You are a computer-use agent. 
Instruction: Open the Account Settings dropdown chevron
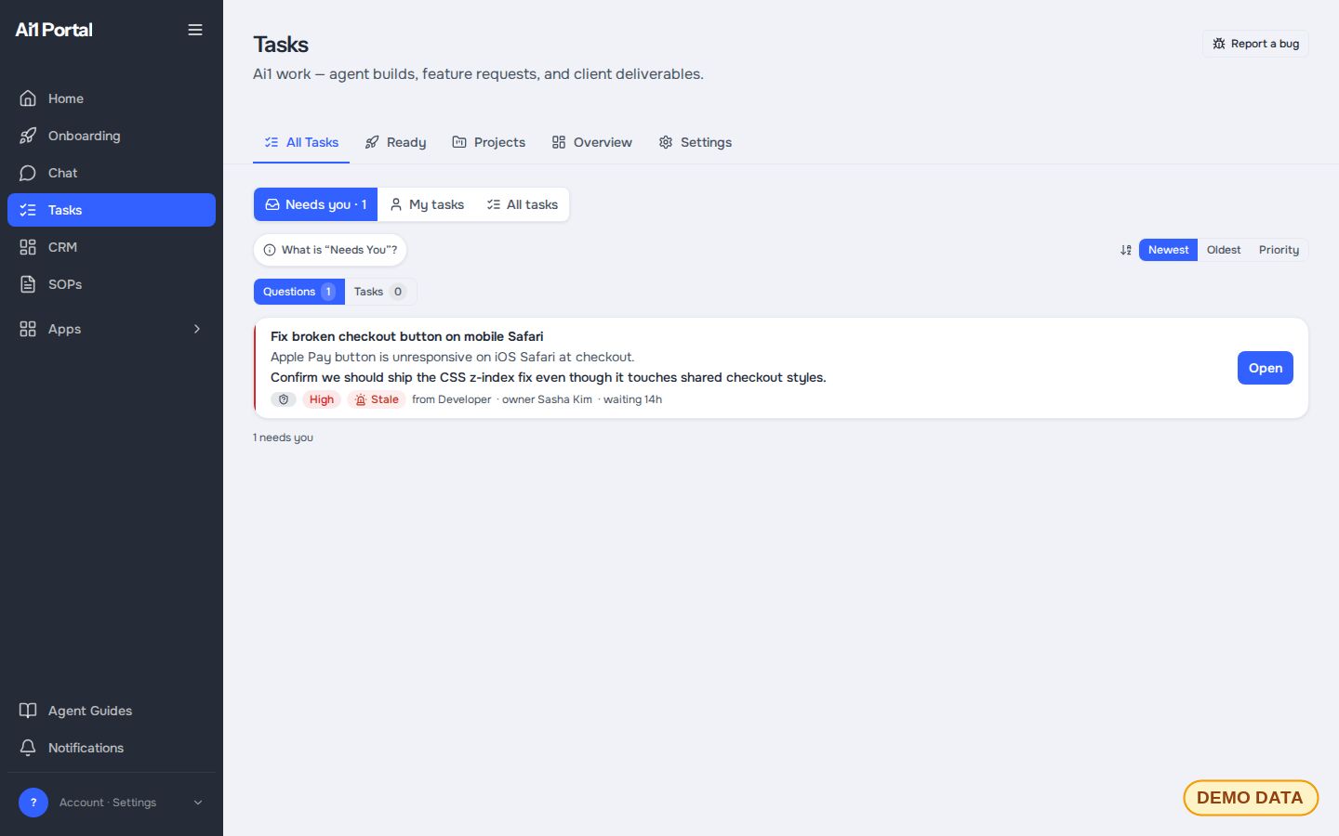point(197,803)
